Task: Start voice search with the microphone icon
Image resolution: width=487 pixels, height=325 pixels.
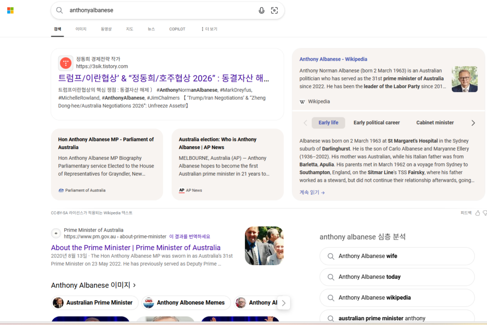Action: 262,10
